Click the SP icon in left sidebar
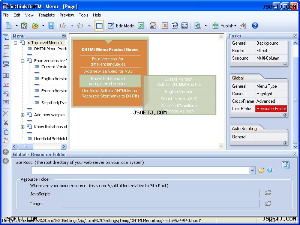This screenshot has width=300, height=225. (6, 84)
